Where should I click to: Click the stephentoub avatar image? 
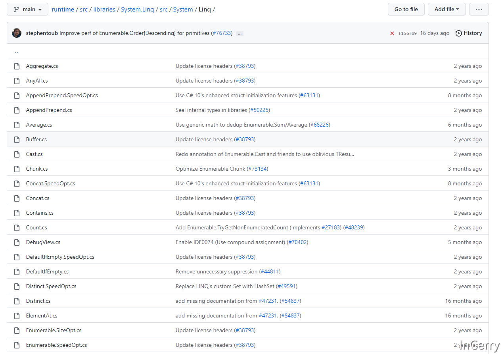(x=17, y=33)
